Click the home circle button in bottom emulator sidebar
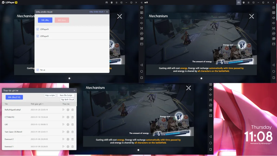 coord(210,143)
